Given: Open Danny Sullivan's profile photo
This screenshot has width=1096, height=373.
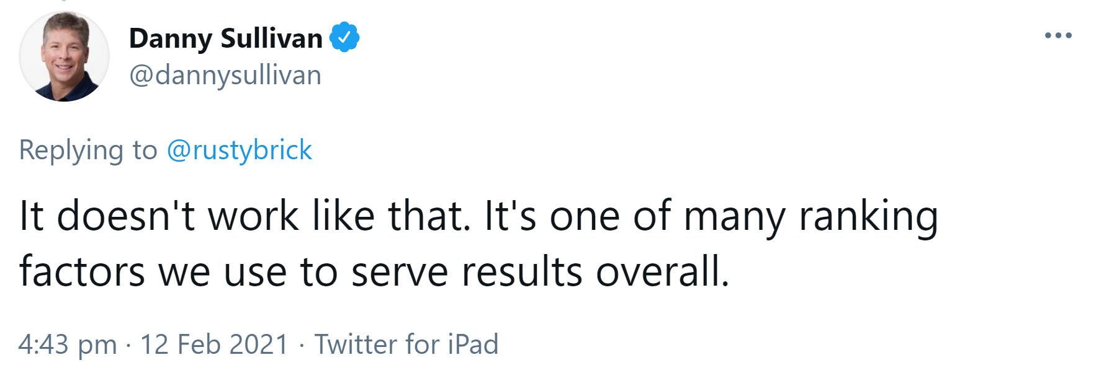Looking at the screenshot, I should click(64, 56).
